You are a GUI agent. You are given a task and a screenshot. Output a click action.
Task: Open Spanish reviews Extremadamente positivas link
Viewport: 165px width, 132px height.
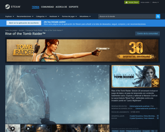tap(146, 108)
